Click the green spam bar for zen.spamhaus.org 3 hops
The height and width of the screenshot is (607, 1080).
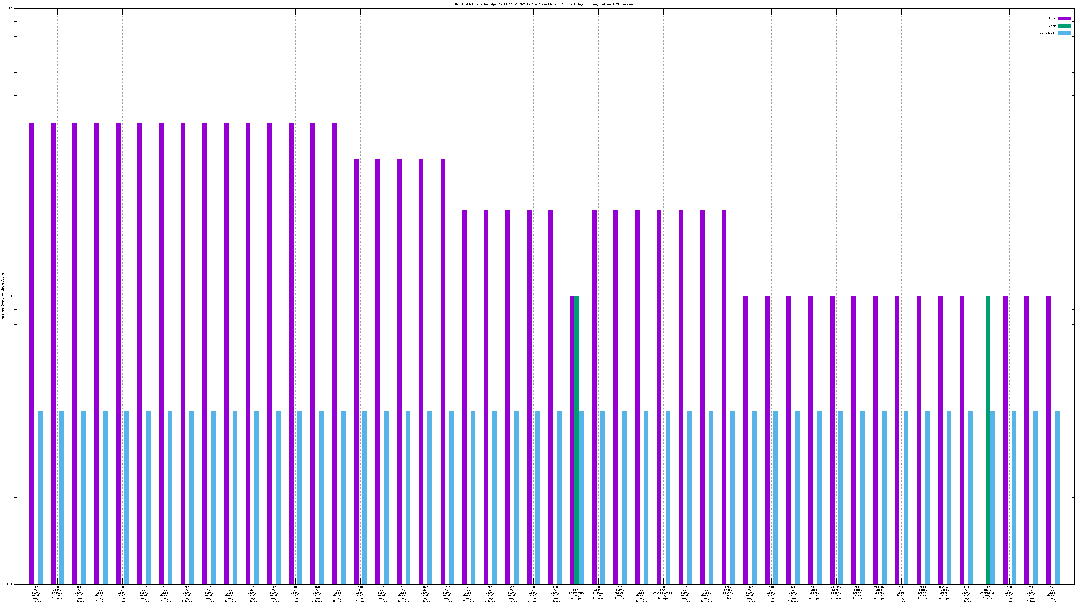click(x=988, y=440)
